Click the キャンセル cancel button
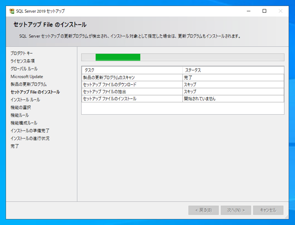 point(268,210)
